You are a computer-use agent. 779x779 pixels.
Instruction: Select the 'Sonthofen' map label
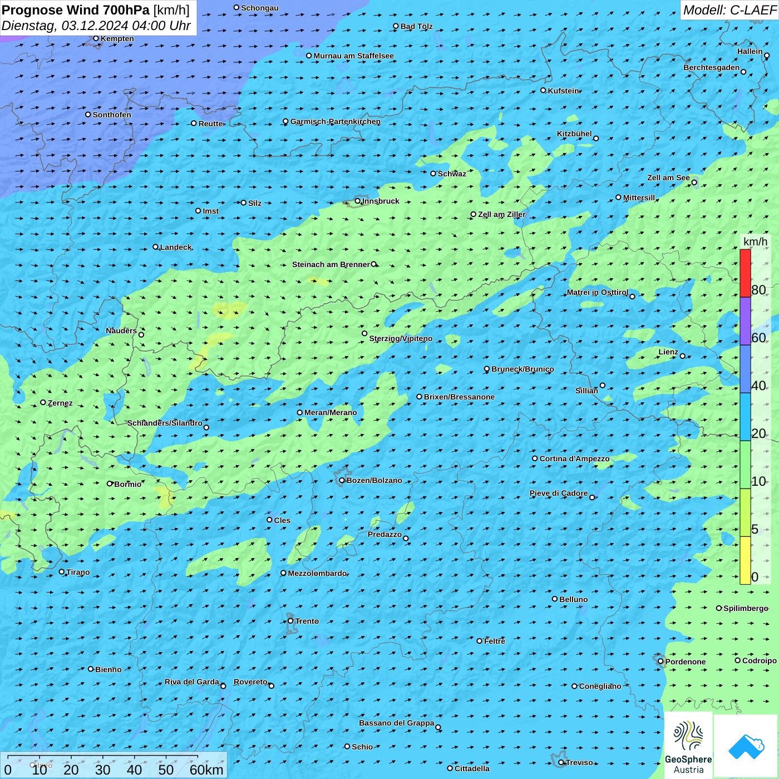coord(112,115)
